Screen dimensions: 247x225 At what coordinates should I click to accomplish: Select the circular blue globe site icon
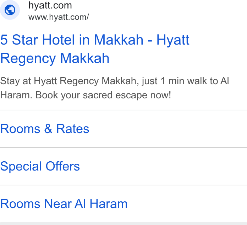pyautogui.click(x=10, y=10)
